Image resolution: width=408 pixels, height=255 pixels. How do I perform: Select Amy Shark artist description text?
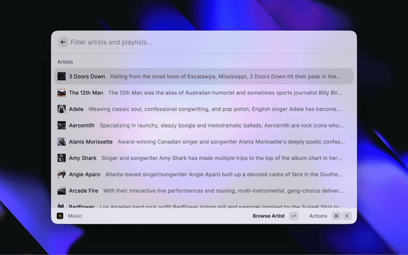pyautogui.click(x=222, y=158)
